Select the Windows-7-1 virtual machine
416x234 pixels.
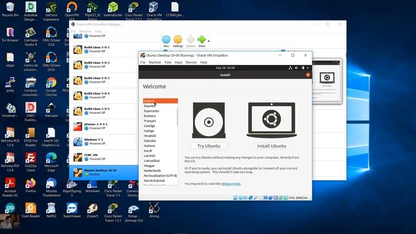click(104, 142)
